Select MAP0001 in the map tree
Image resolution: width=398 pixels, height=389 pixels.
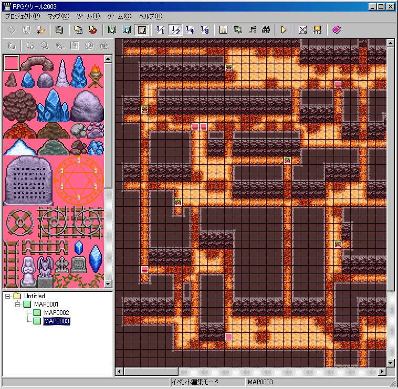click(46, 304)
